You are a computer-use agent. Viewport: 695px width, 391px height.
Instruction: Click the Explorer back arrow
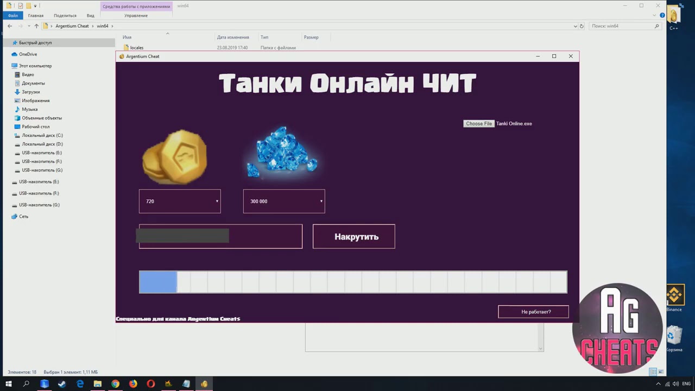coord(10,26)
